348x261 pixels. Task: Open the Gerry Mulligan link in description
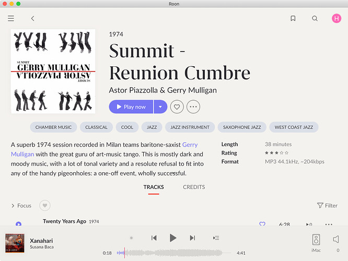(190, 145)
